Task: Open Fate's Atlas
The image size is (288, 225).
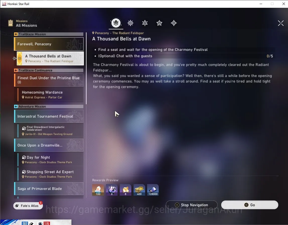Action: (28, 206)
